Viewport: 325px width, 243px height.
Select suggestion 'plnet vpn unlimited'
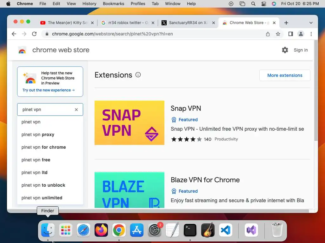click(50, 198)
